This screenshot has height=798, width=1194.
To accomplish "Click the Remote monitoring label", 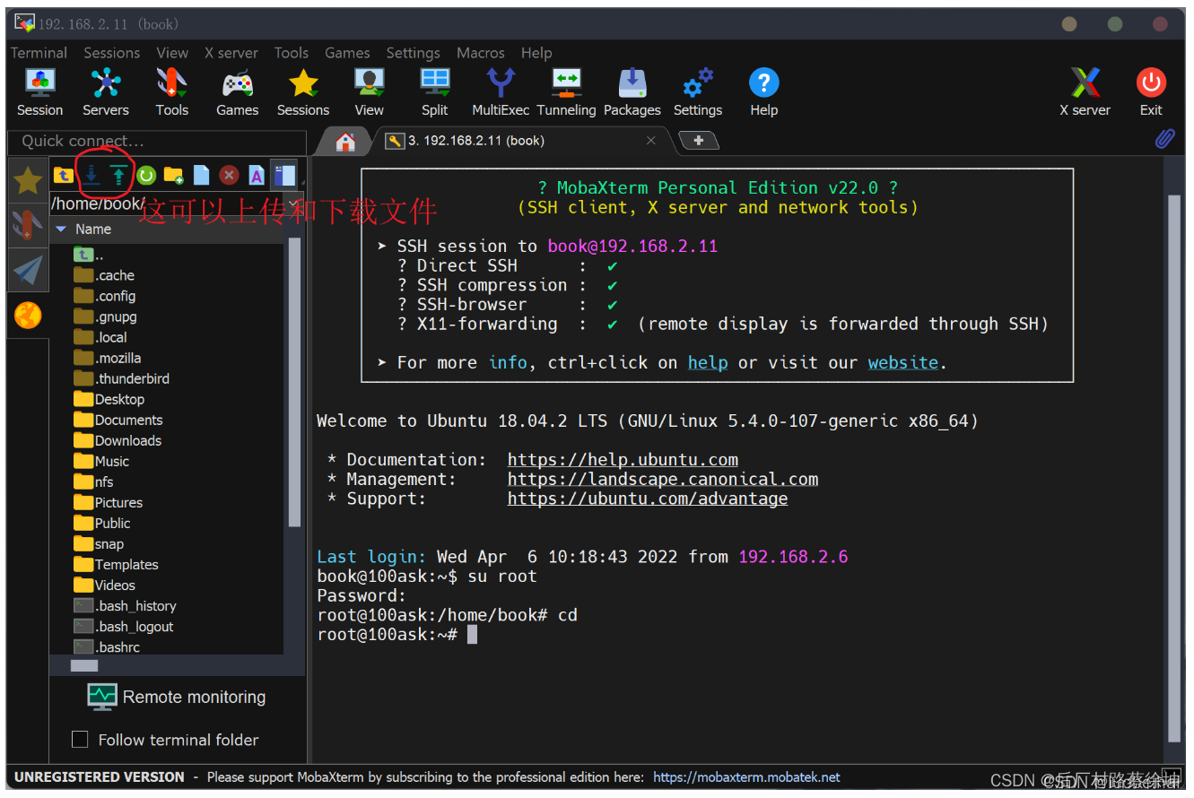I will point(194,697).
